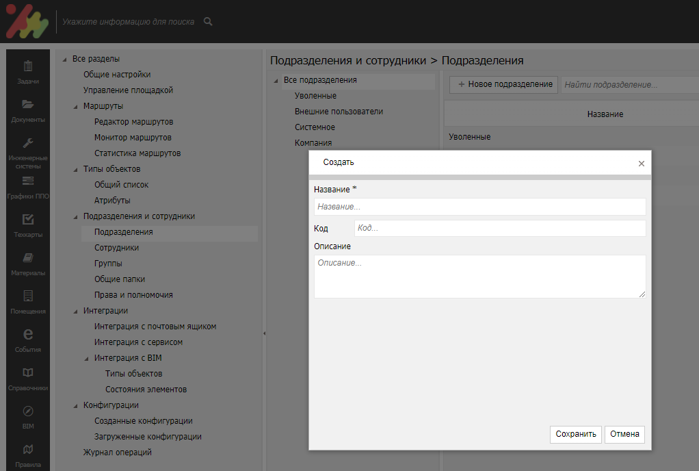Open Сотрудники in the tree
The width and height of the screenshot is (699, 471).
click(116, 248)
